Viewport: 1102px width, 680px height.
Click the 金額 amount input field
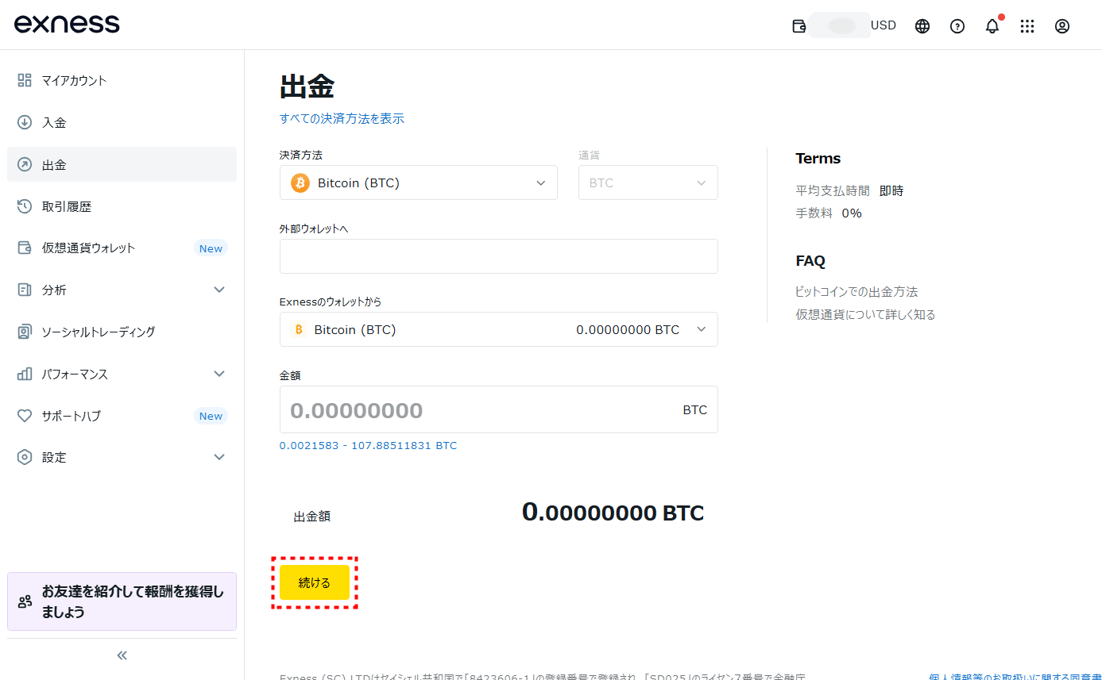(x=499, y=409)
